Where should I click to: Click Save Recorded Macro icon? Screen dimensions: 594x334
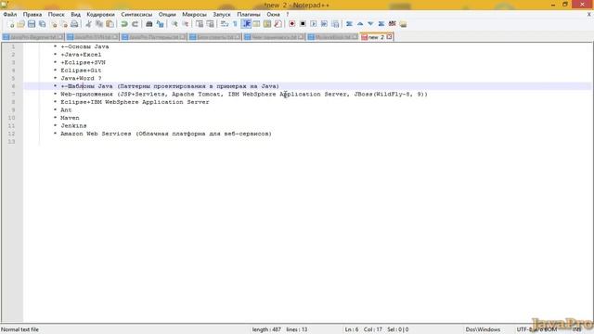pos(335,24)
